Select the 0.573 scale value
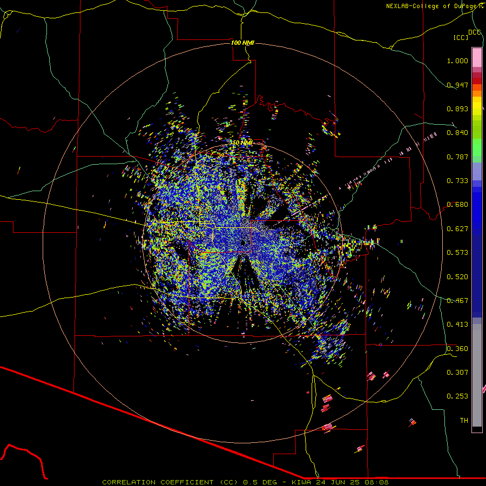The width and height of the screenshot is (486, 486). pos(457,253)
